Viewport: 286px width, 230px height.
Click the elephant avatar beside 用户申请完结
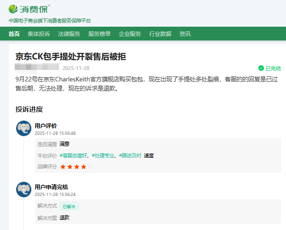tap(23, 190)
